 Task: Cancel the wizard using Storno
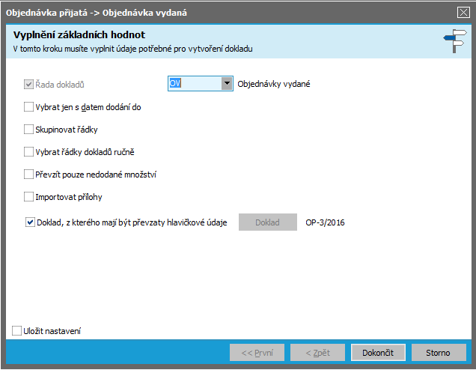click(x=438, y=353)
